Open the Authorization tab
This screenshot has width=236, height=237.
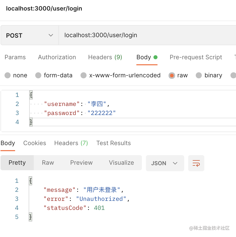(57, 57)
